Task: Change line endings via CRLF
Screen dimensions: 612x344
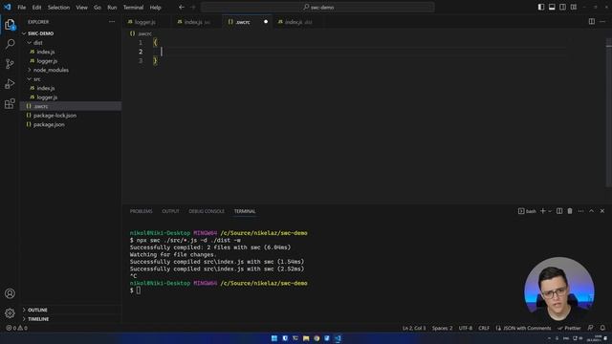Action: point(484,328)
